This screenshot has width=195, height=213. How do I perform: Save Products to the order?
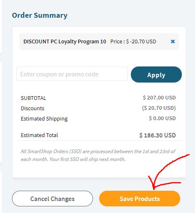[x=139, y=199]
